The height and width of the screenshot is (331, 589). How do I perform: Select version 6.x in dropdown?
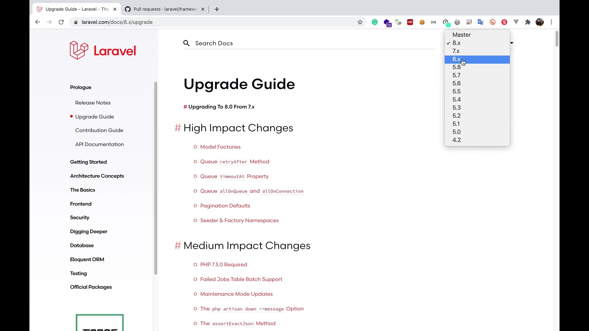477,59
